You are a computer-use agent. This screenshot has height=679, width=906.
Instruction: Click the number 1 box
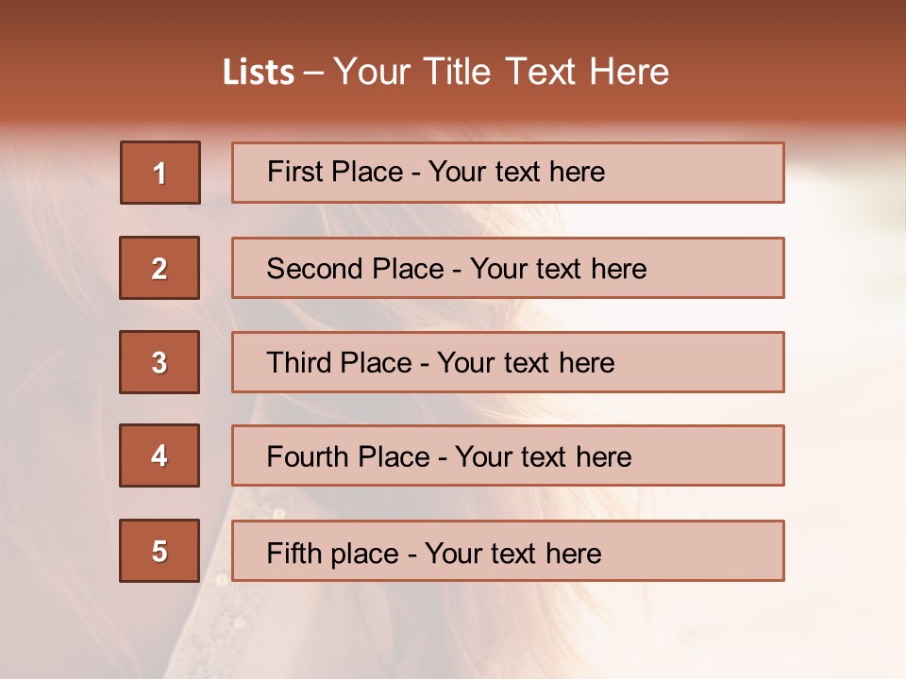[x=160, y=173]
